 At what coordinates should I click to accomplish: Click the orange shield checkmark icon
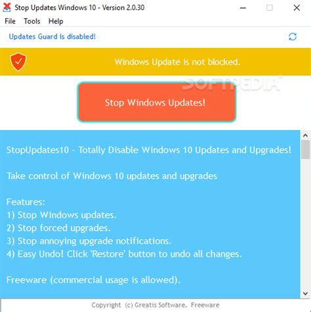coord(18,62)
